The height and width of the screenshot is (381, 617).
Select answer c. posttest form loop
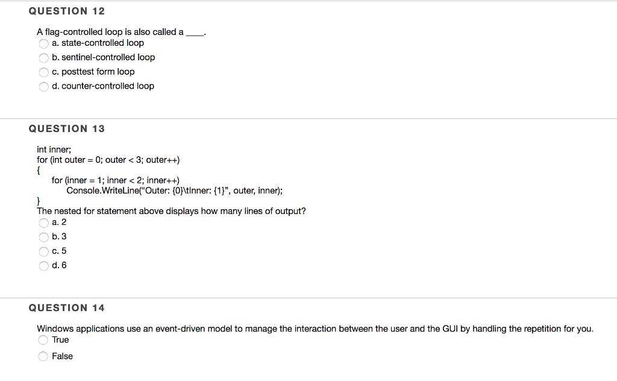point(43,72)
